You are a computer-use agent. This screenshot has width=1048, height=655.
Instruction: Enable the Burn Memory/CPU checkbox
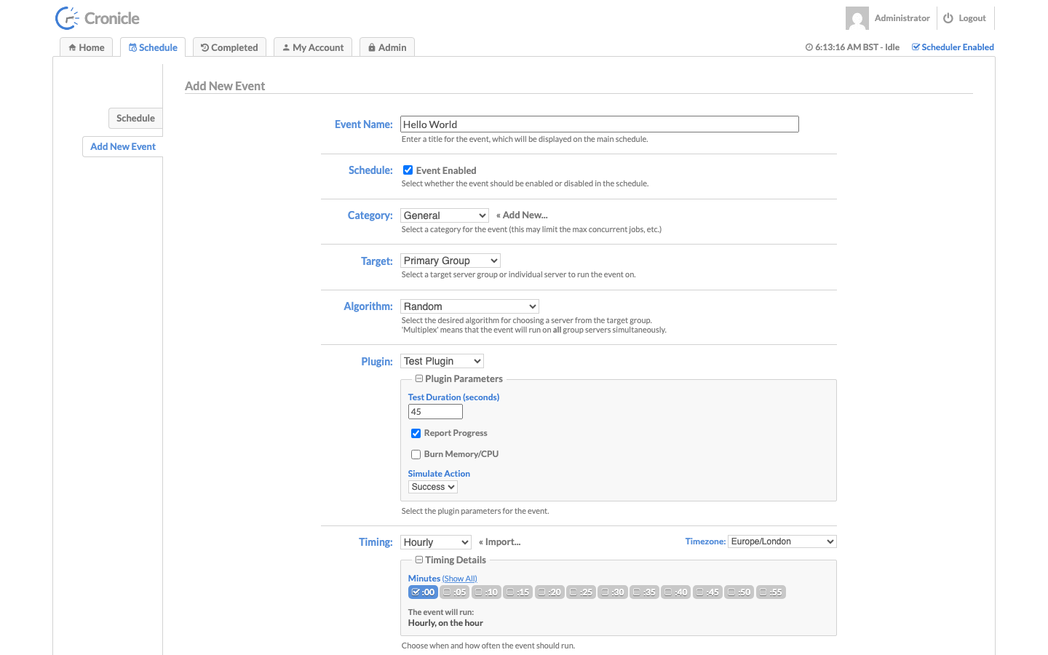click(x=416, y=454)
